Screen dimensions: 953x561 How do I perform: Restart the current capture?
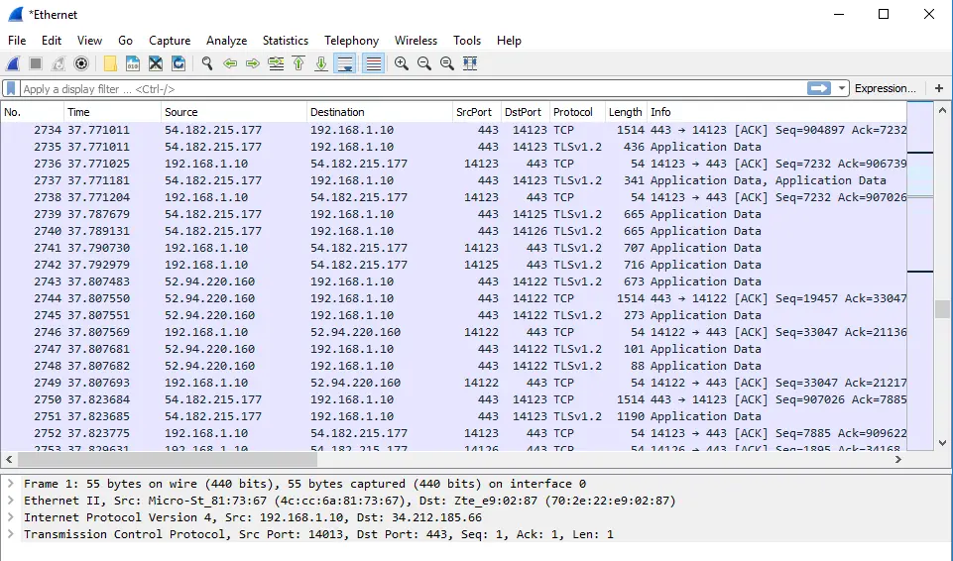[59, 63]
